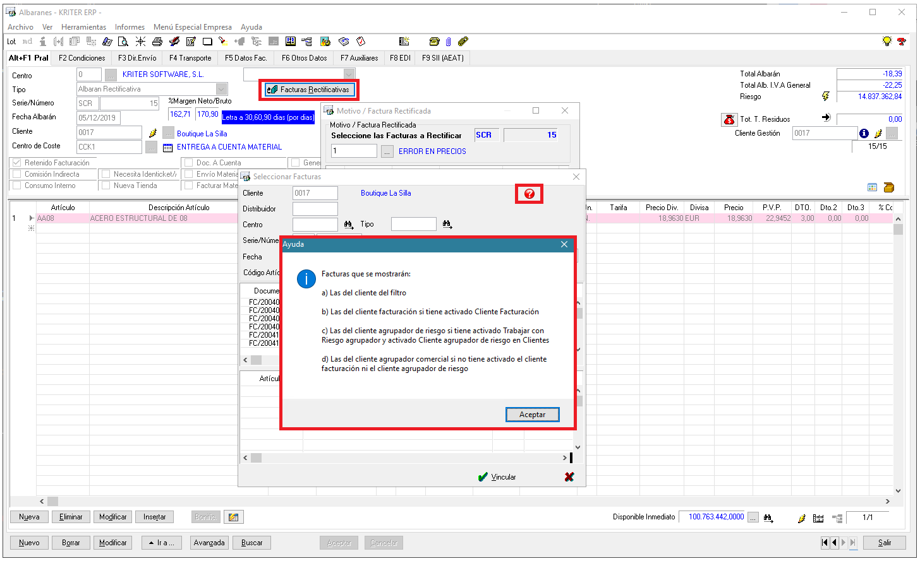Click the Insertar button

pos(155,517)
